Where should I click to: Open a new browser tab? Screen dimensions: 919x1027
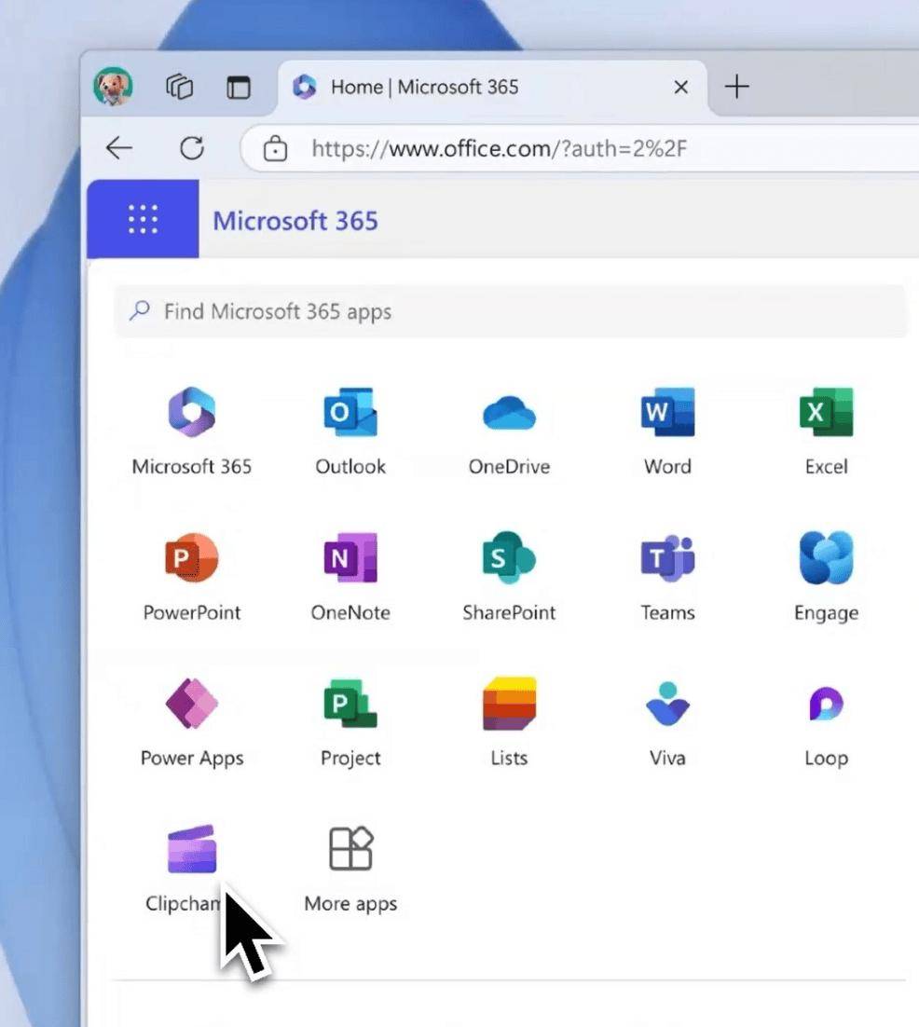pyautogui.click(x=737, y=87)
